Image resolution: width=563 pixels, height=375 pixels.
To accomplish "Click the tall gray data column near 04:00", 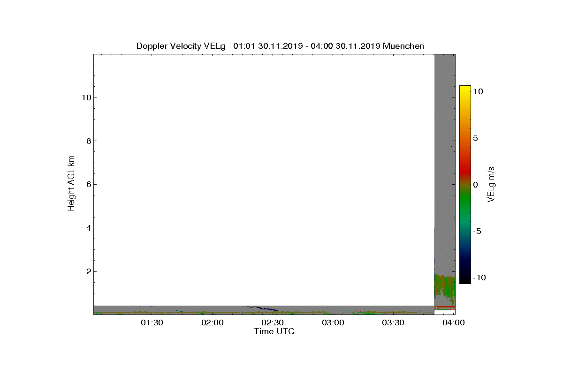I will [x=445, y=164].
